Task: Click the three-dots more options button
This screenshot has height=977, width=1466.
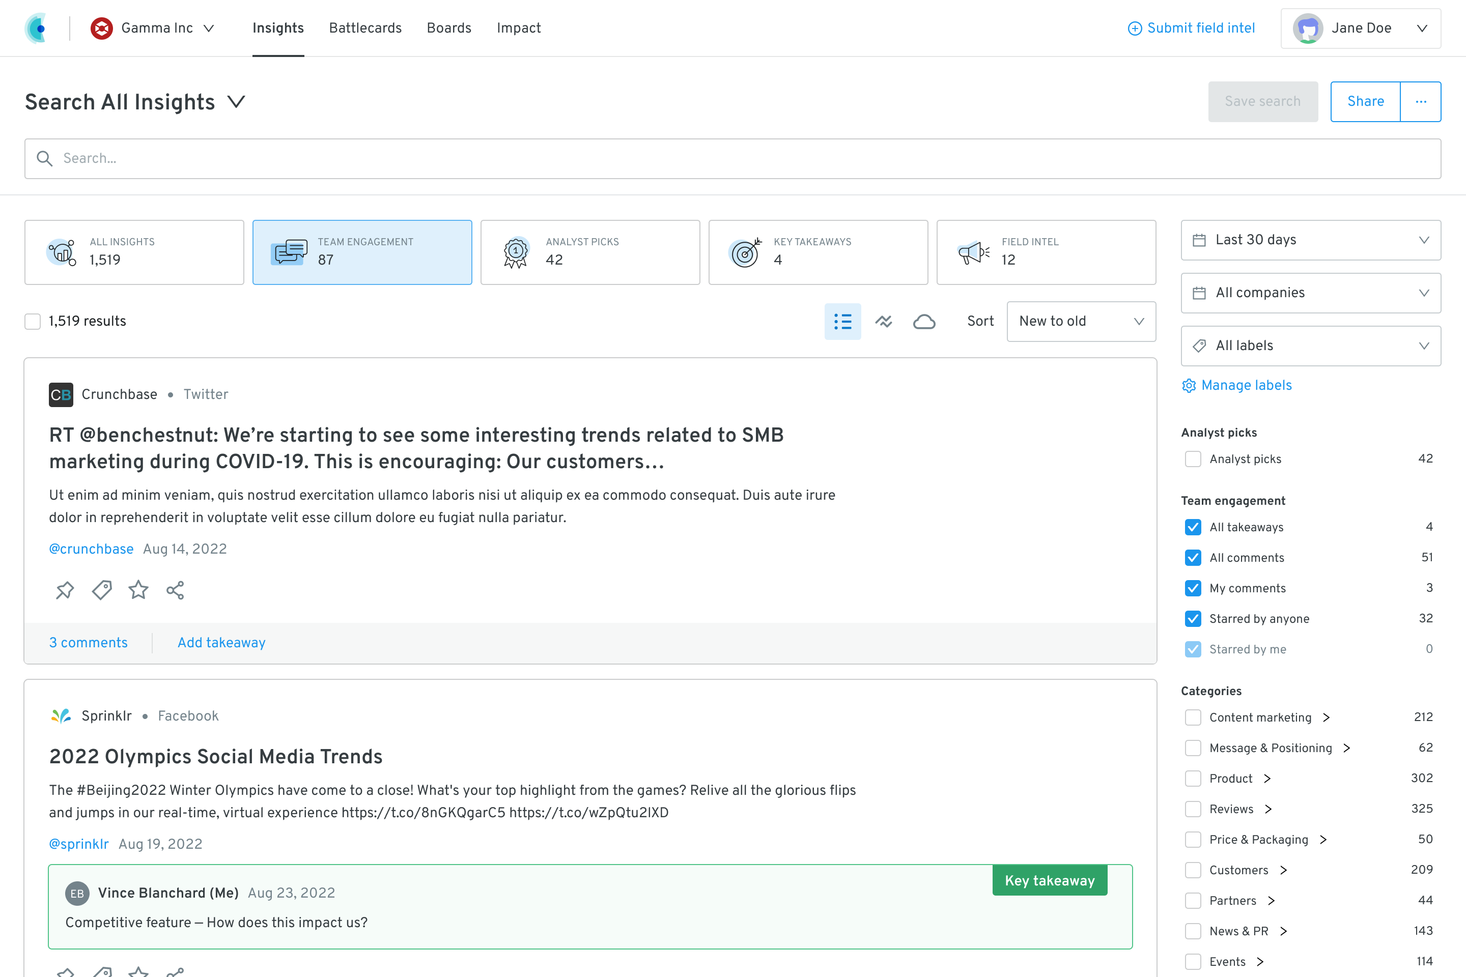Action: [x=1421, y=102]
